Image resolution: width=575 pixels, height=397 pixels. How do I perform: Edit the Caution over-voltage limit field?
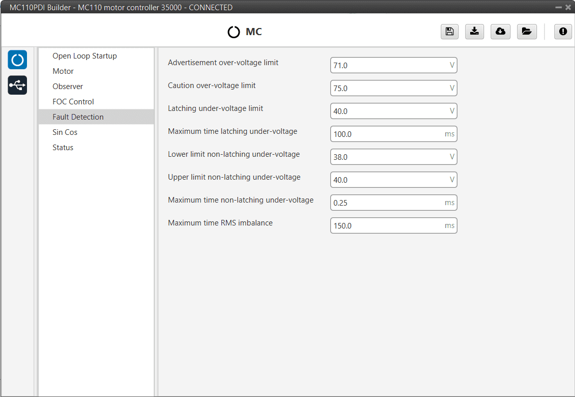(393, 88)
